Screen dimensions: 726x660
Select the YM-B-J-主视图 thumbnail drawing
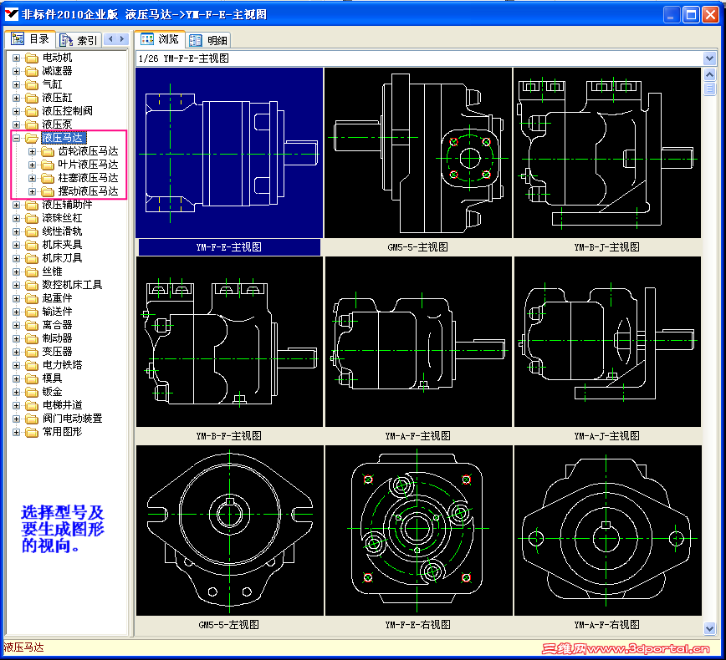click(607, 153)
